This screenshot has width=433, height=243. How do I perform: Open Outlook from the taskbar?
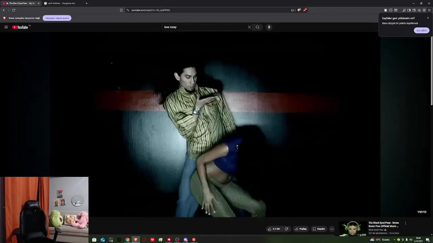(x=102, y=240)
